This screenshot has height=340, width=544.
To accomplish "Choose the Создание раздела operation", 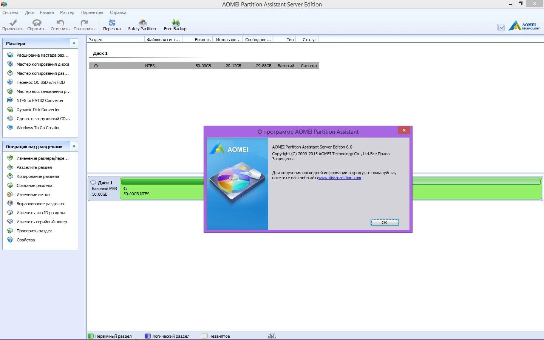I will tap(30, 185).
